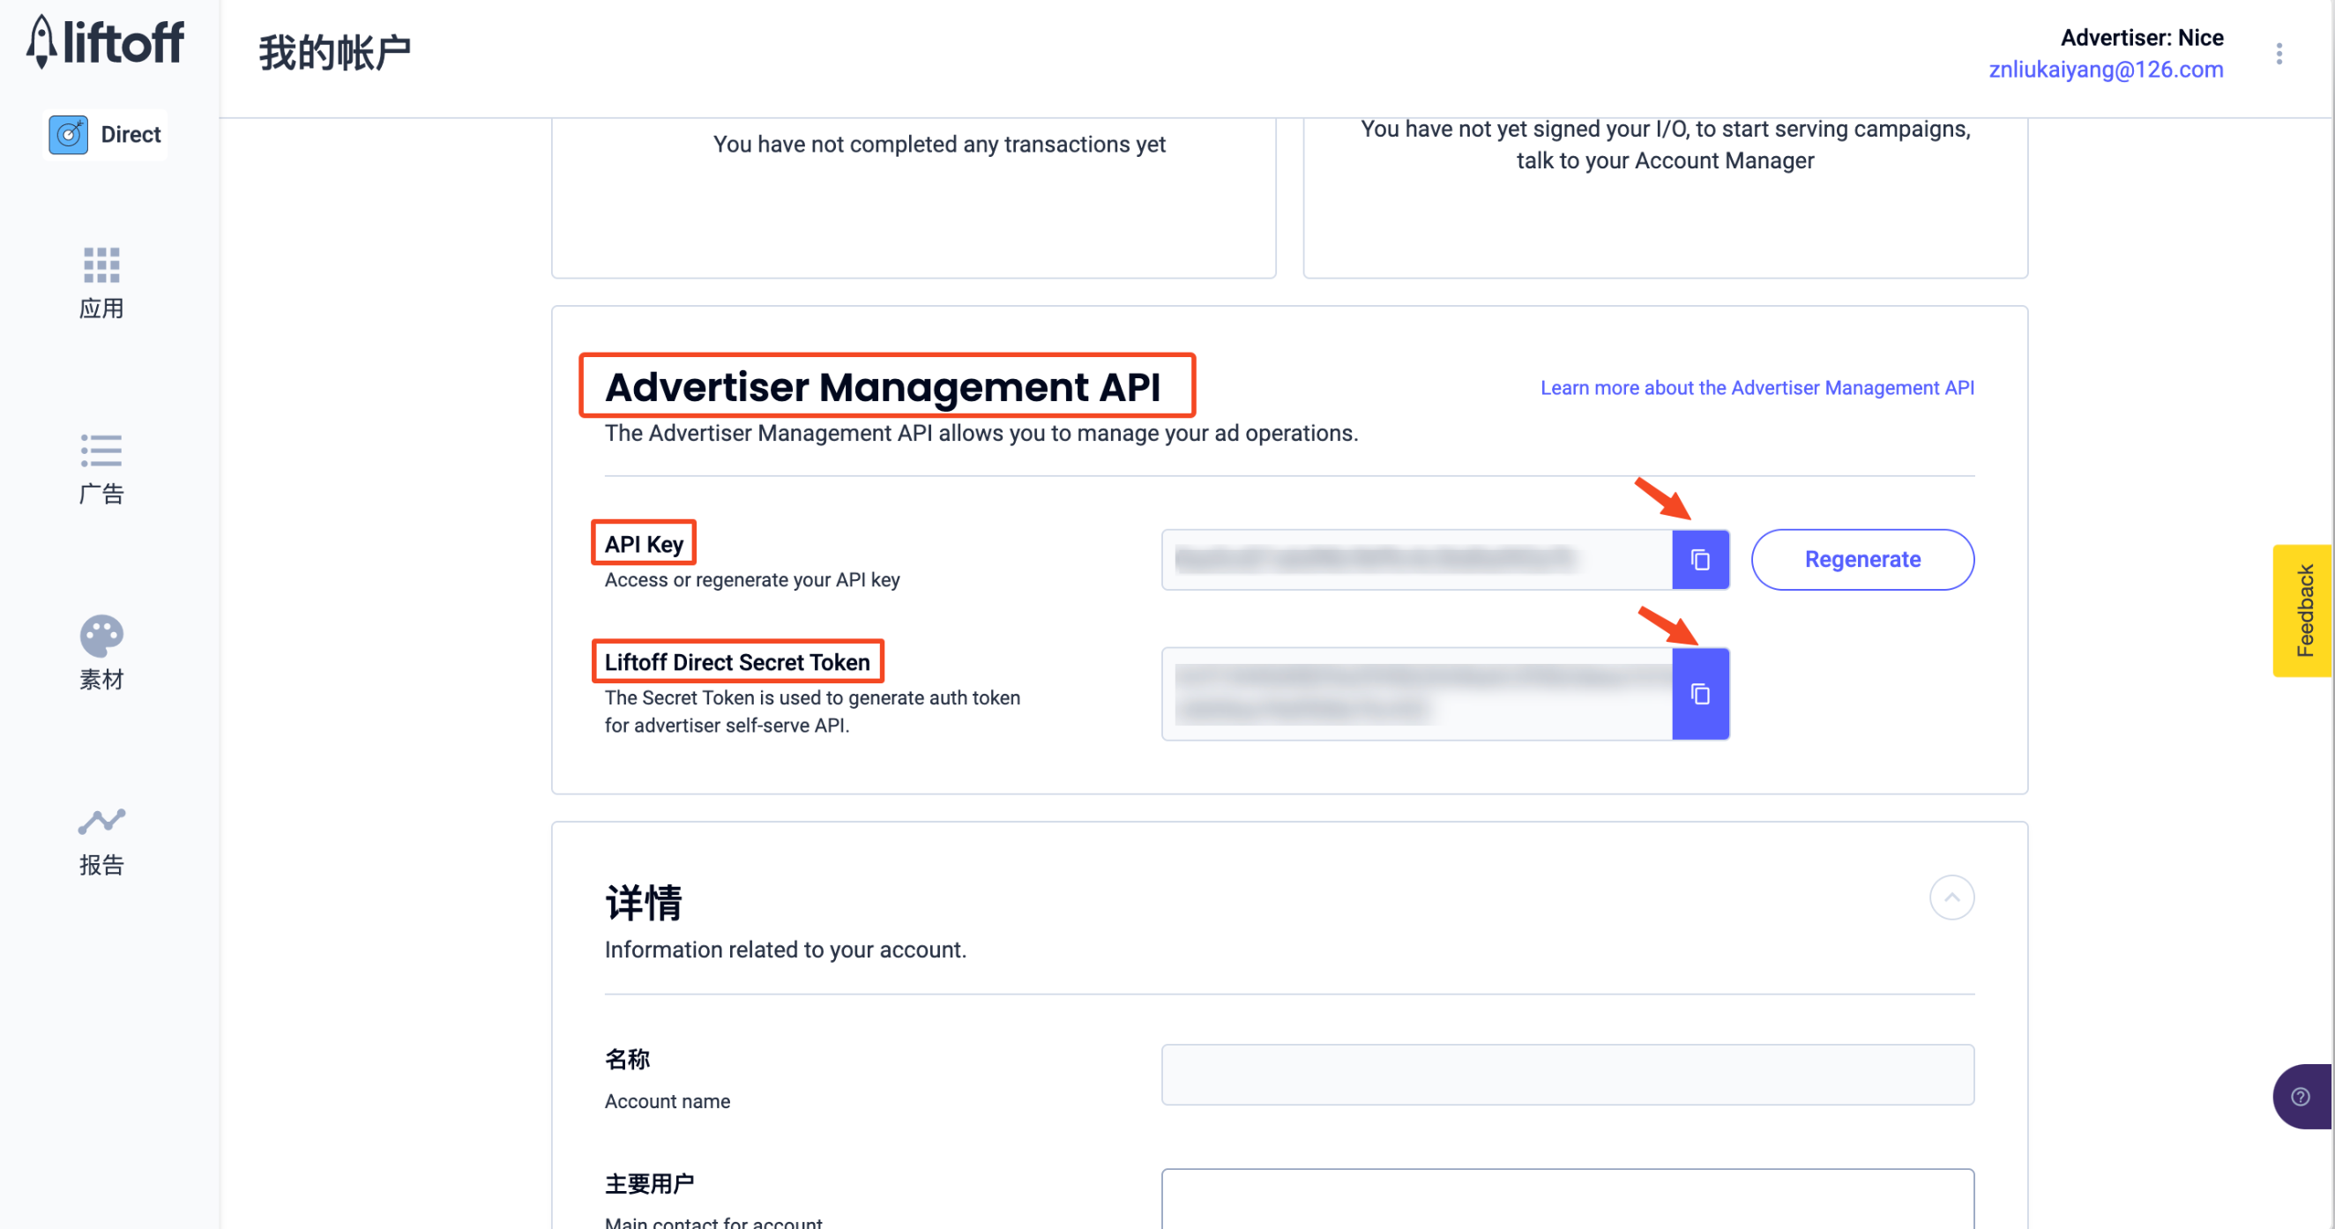Open the 报告 chart icon in sidebar
Image resolution: width=2335 pixels, height=1229 pixels.
101,822
